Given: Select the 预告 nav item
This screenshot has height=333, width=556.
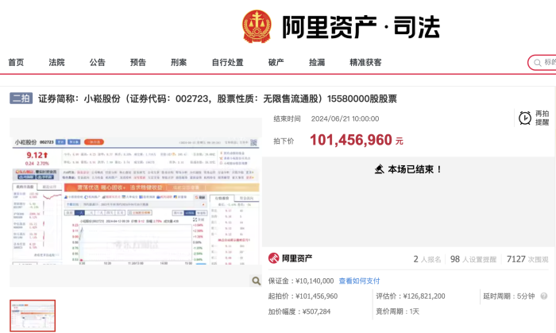Looking at the screenshot, I should click(x=138, y=63).
